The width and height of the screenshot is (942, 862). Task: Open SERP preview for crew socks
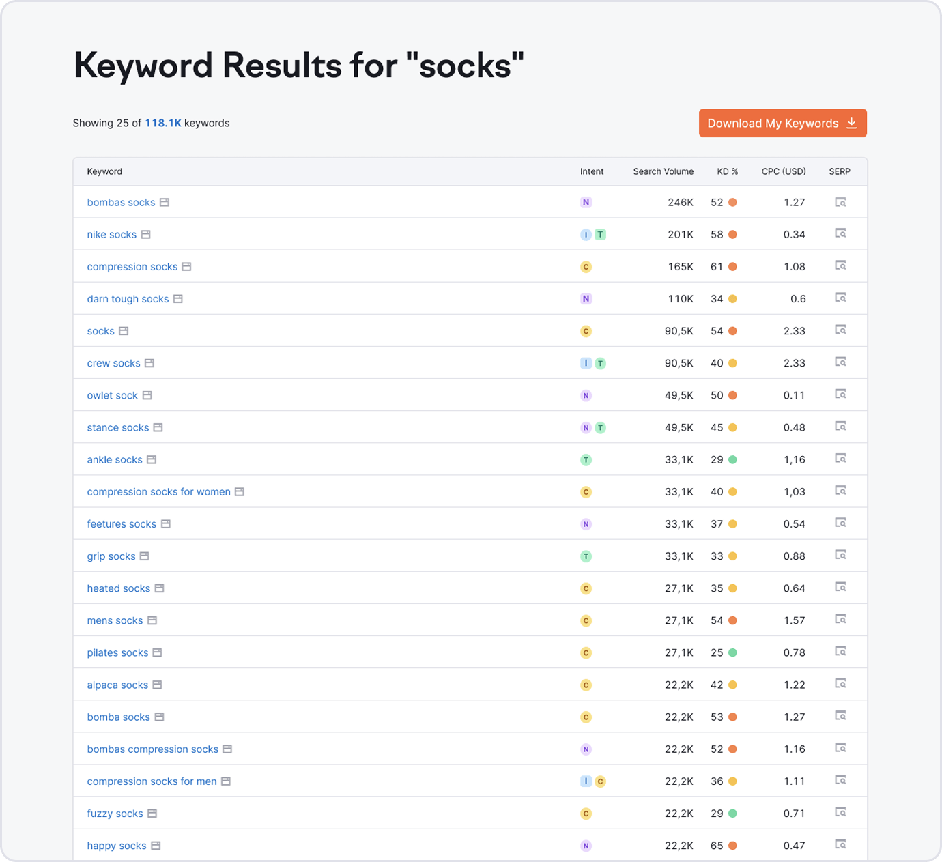pyautogui.click(x=841, y=362)
